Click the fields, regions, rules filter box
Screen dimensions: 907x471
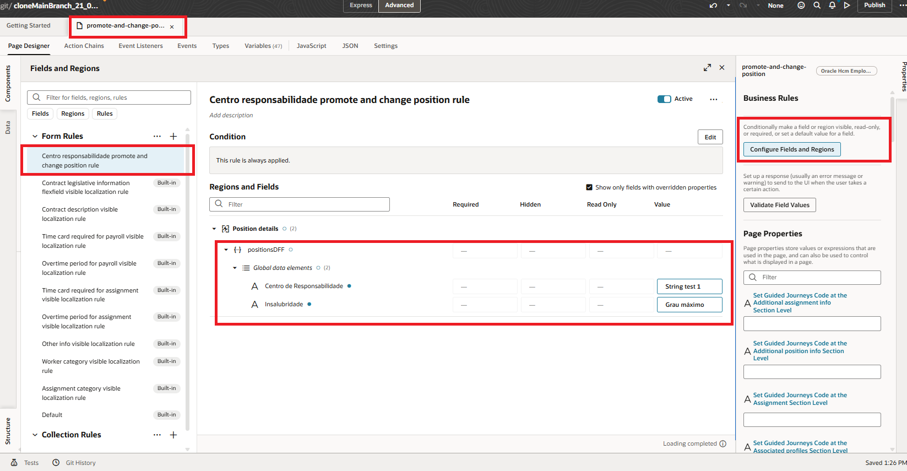point(109,98)
